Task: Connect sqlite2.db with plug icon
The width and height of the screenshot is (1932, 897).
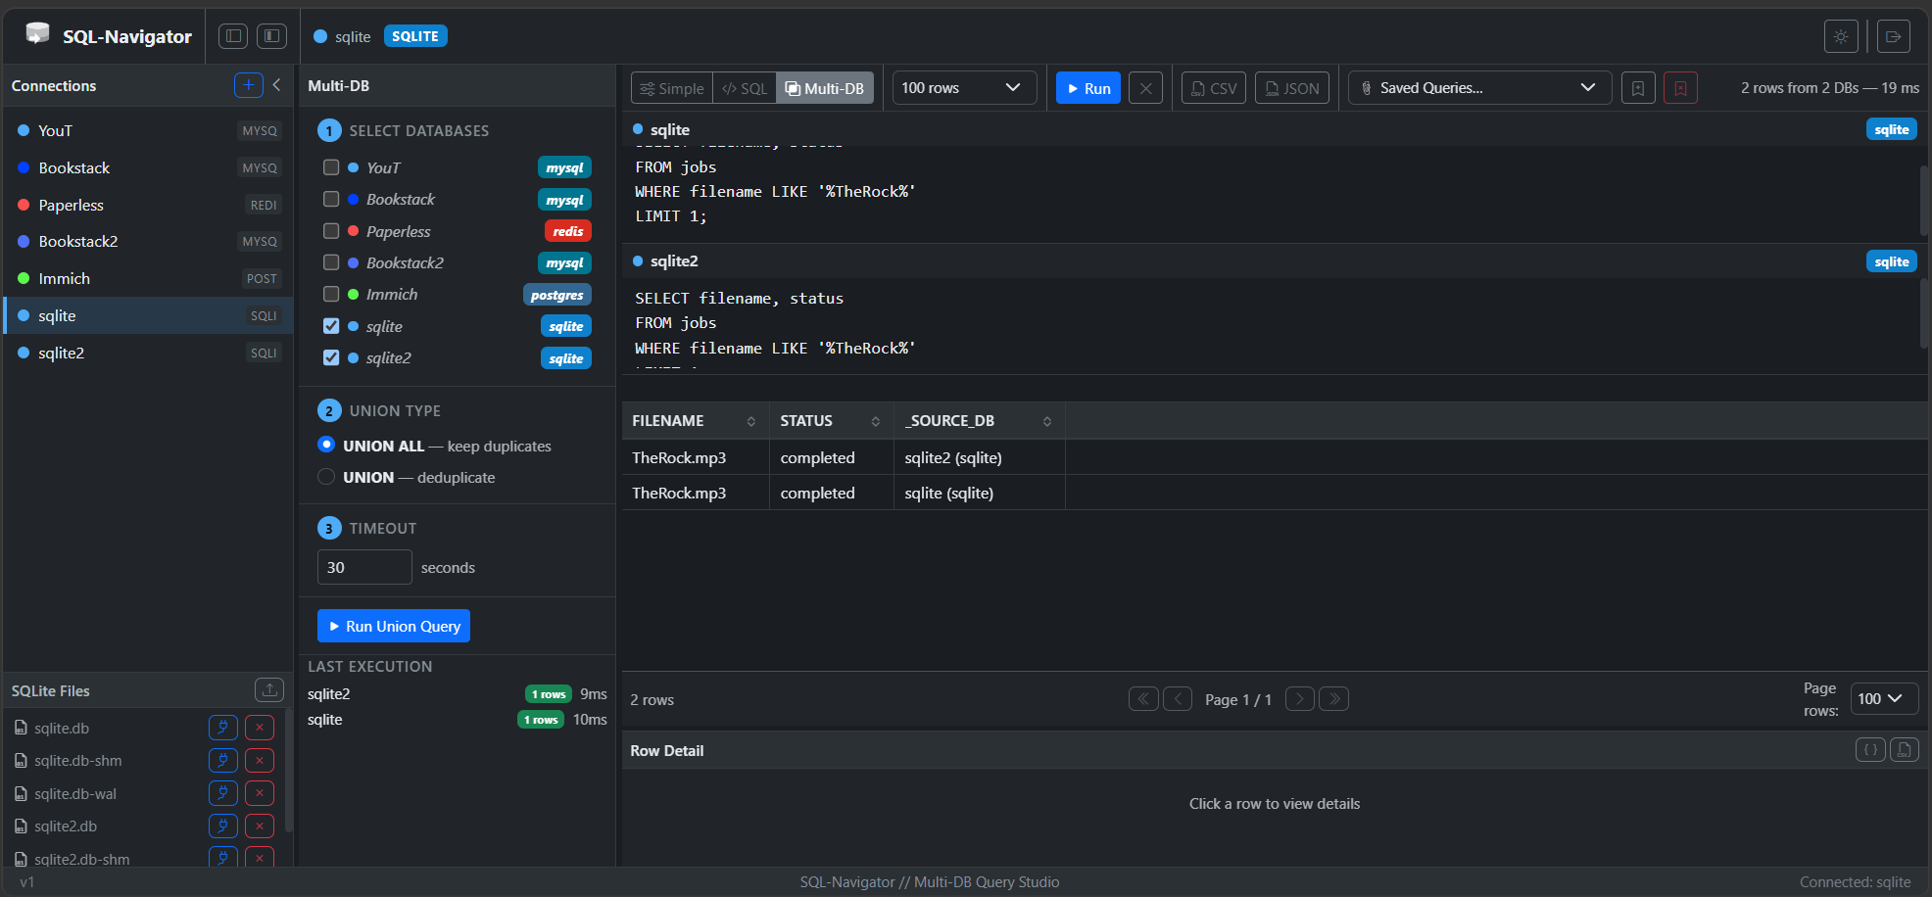Action: [223, 826]
